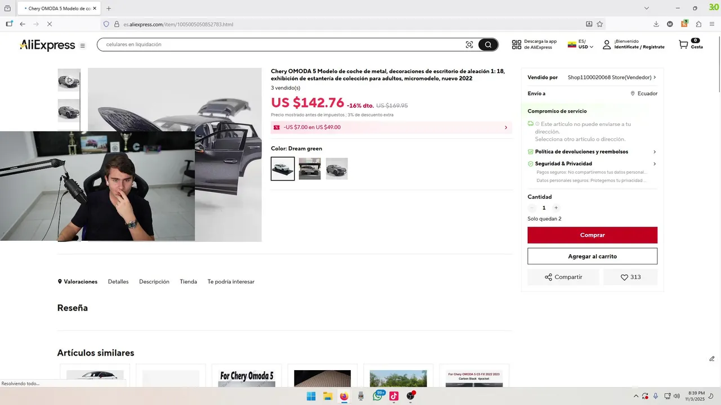The height and width of the screenshot is (405, 721).
Task: Bookmark this page with the star icon
Action: coord(600,24)
